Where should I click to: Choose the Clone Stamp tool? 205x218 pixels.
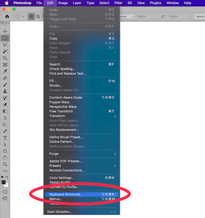click(5, 91)
